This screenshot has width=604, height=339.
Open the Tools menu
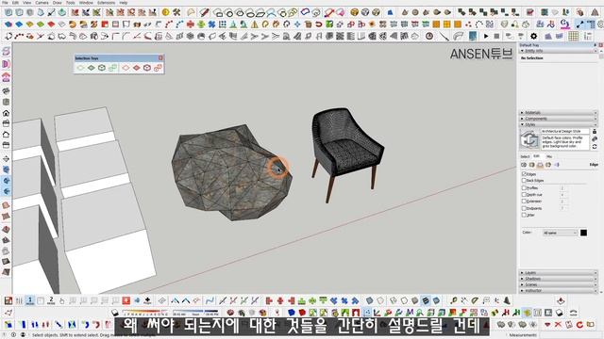click(x=71, y=2)
